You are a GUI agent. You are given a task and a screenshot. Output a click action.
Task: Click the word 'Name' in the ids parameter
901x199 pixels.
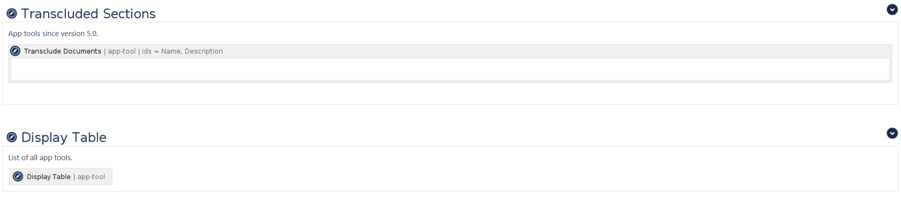pos(171,51)
